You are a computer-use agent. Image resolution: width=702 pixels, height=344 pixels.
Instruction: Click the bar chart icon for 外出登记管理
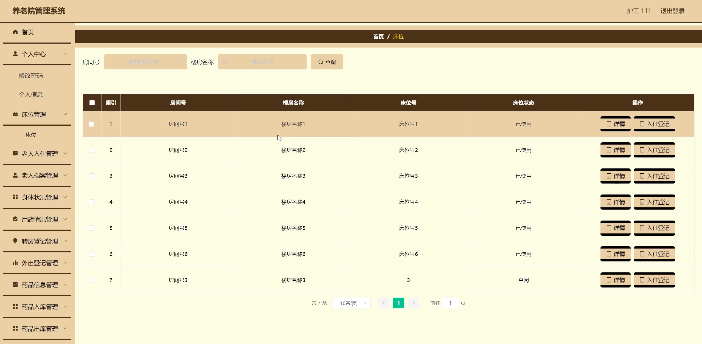pos(15,263)
